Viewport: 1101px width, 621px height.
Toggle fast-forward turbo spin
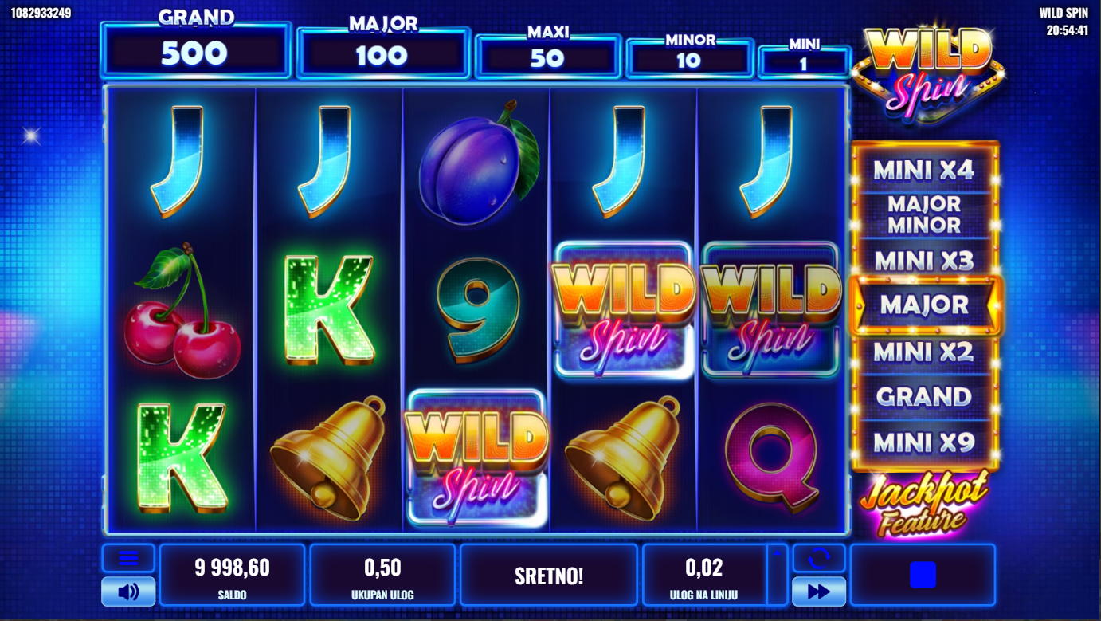pos(819,592)
